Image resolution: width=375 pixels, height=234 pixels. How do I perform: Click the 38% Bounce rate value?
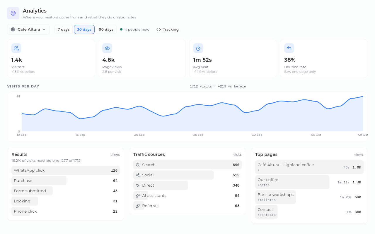290,60
